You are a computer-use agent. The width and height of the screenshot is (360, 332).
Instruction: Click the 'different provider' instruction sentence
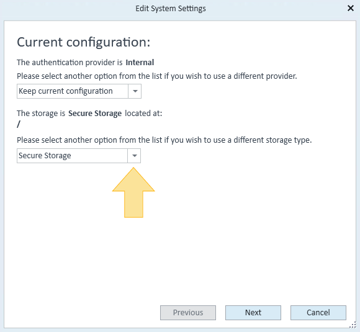(157, 76)
